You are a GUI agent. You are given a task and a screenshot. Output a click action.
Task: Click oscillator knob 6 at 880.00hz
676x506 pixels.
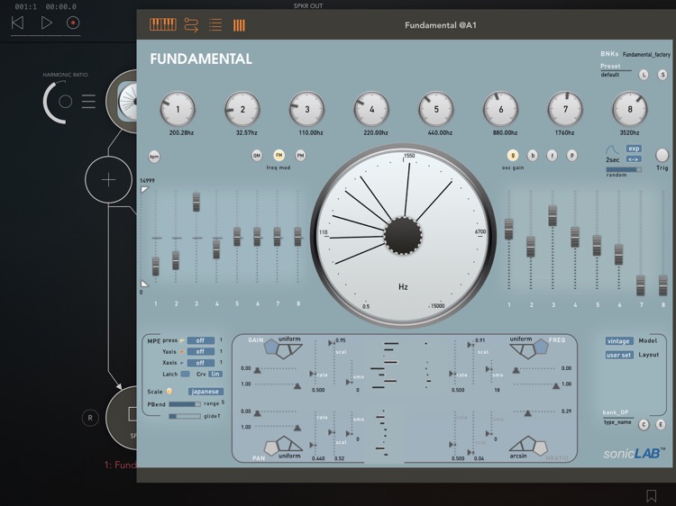pos(500,109)
